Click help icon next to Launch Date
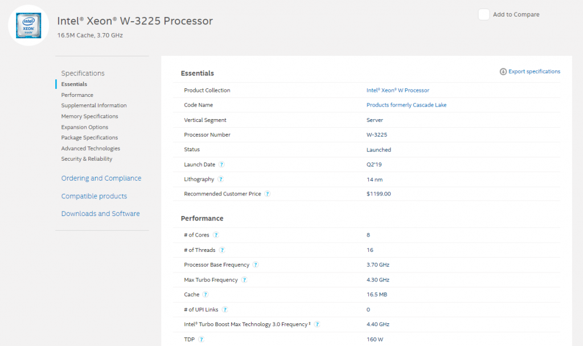Viewport: 583px width, 346px height. [x=221, y=165]
